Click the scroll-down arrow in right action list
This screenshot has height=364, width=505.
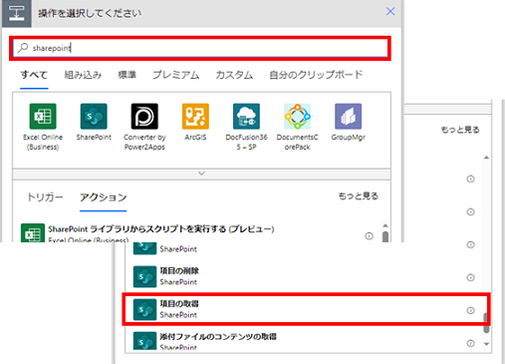tap(486, 344)
